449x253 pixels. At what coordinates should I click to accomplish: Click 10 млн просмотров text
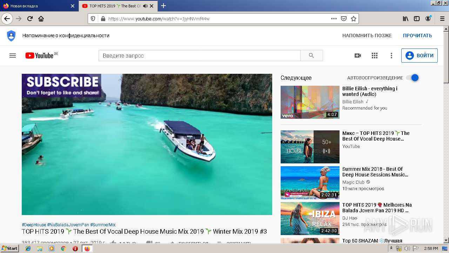click(x=363, y=189)
